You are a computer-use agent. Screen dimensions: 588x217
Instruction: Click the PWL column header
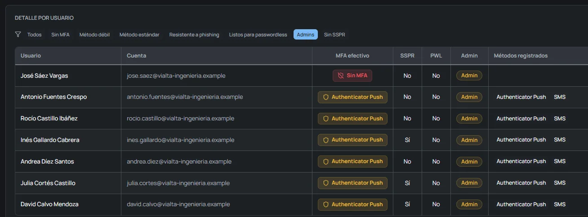[x=436, y=56]
